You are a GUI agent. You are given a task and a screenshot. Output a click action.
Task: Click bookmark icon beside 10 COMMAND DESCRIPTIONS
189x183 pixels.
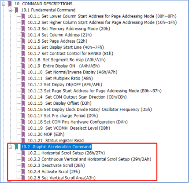10,4
